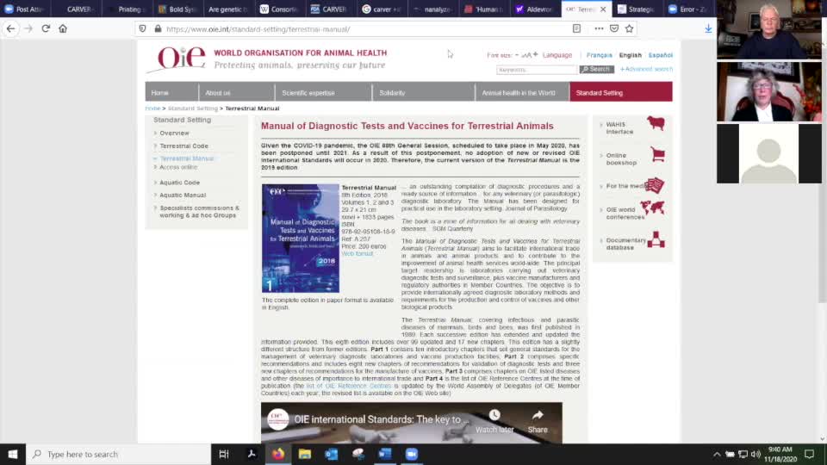Open page actions three-dot menu
The image size is (827, 465).
[599, 29]
